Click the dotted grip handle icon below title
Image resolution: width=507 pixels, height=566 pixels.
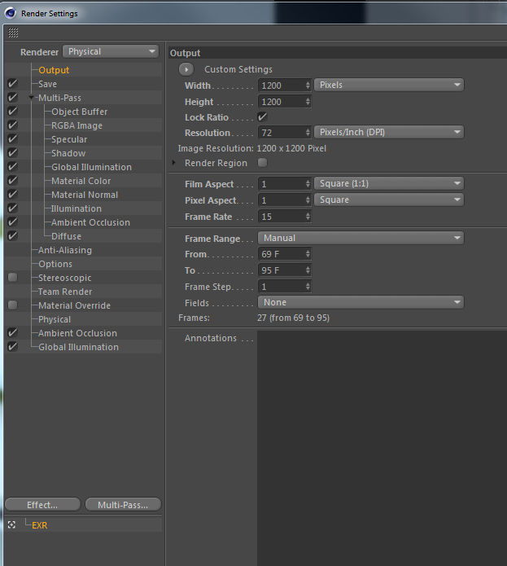[13, 33]
